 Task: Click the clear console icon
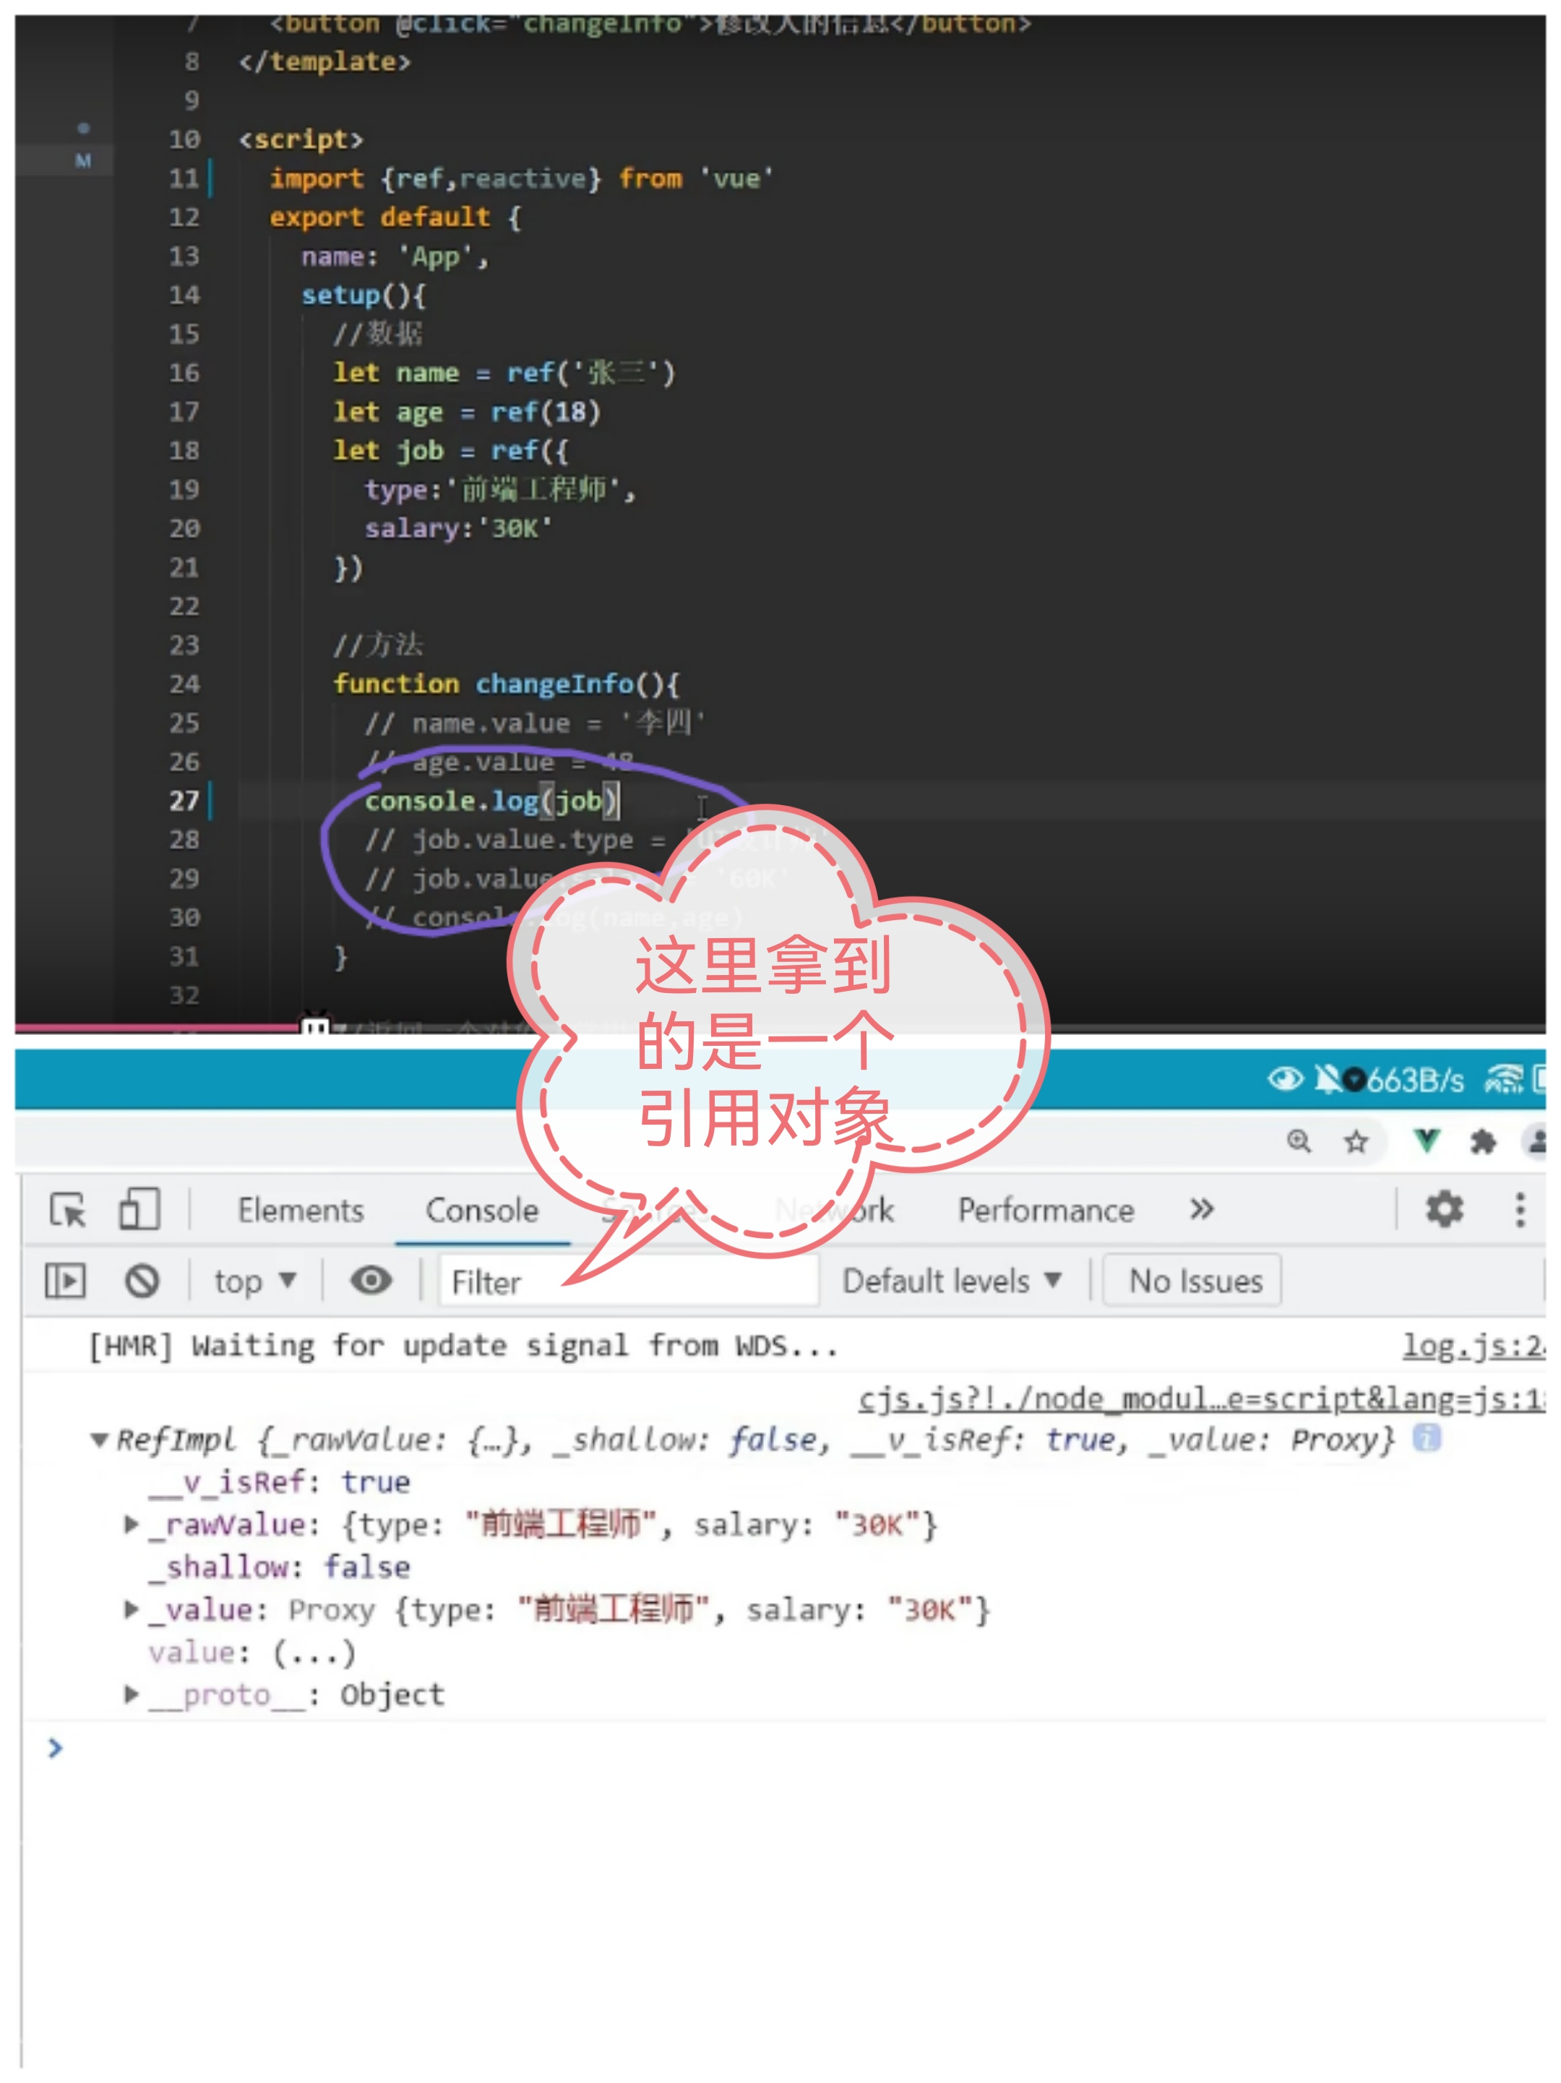tap(142, 1281)
